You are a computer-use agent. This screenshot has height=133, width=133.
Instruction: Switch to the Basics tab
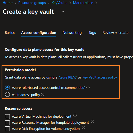coord(10,33)
